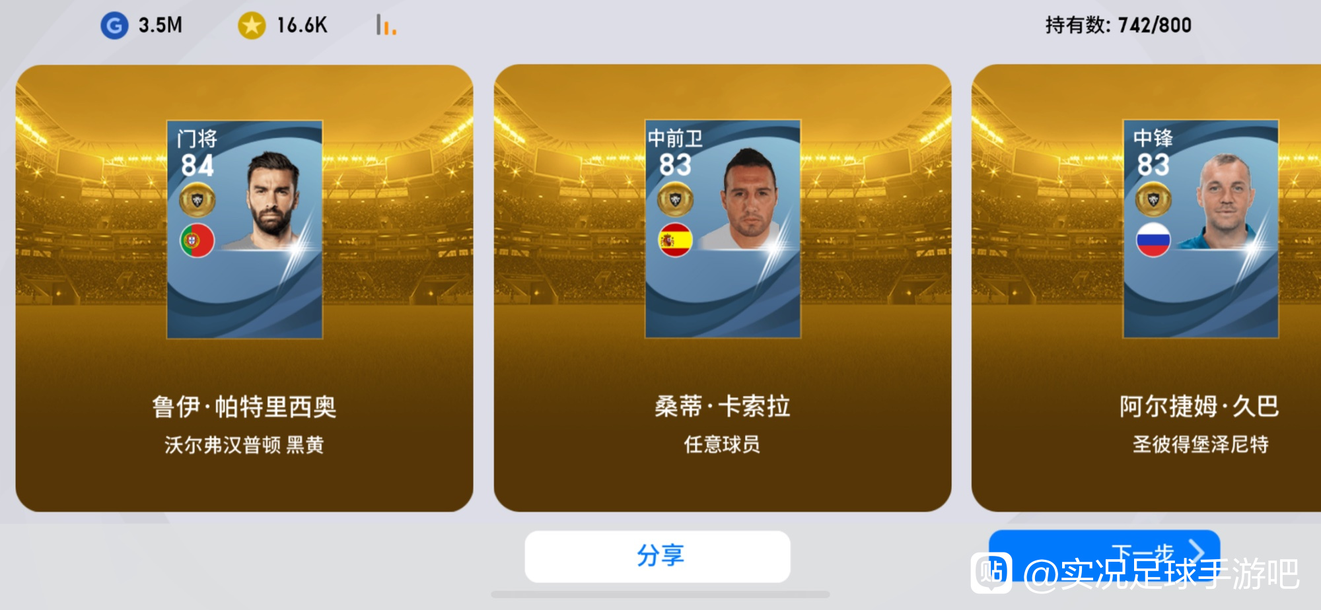Tap the blue GP currency icon
Viewport: 1321px width, 610px height.
114,26
